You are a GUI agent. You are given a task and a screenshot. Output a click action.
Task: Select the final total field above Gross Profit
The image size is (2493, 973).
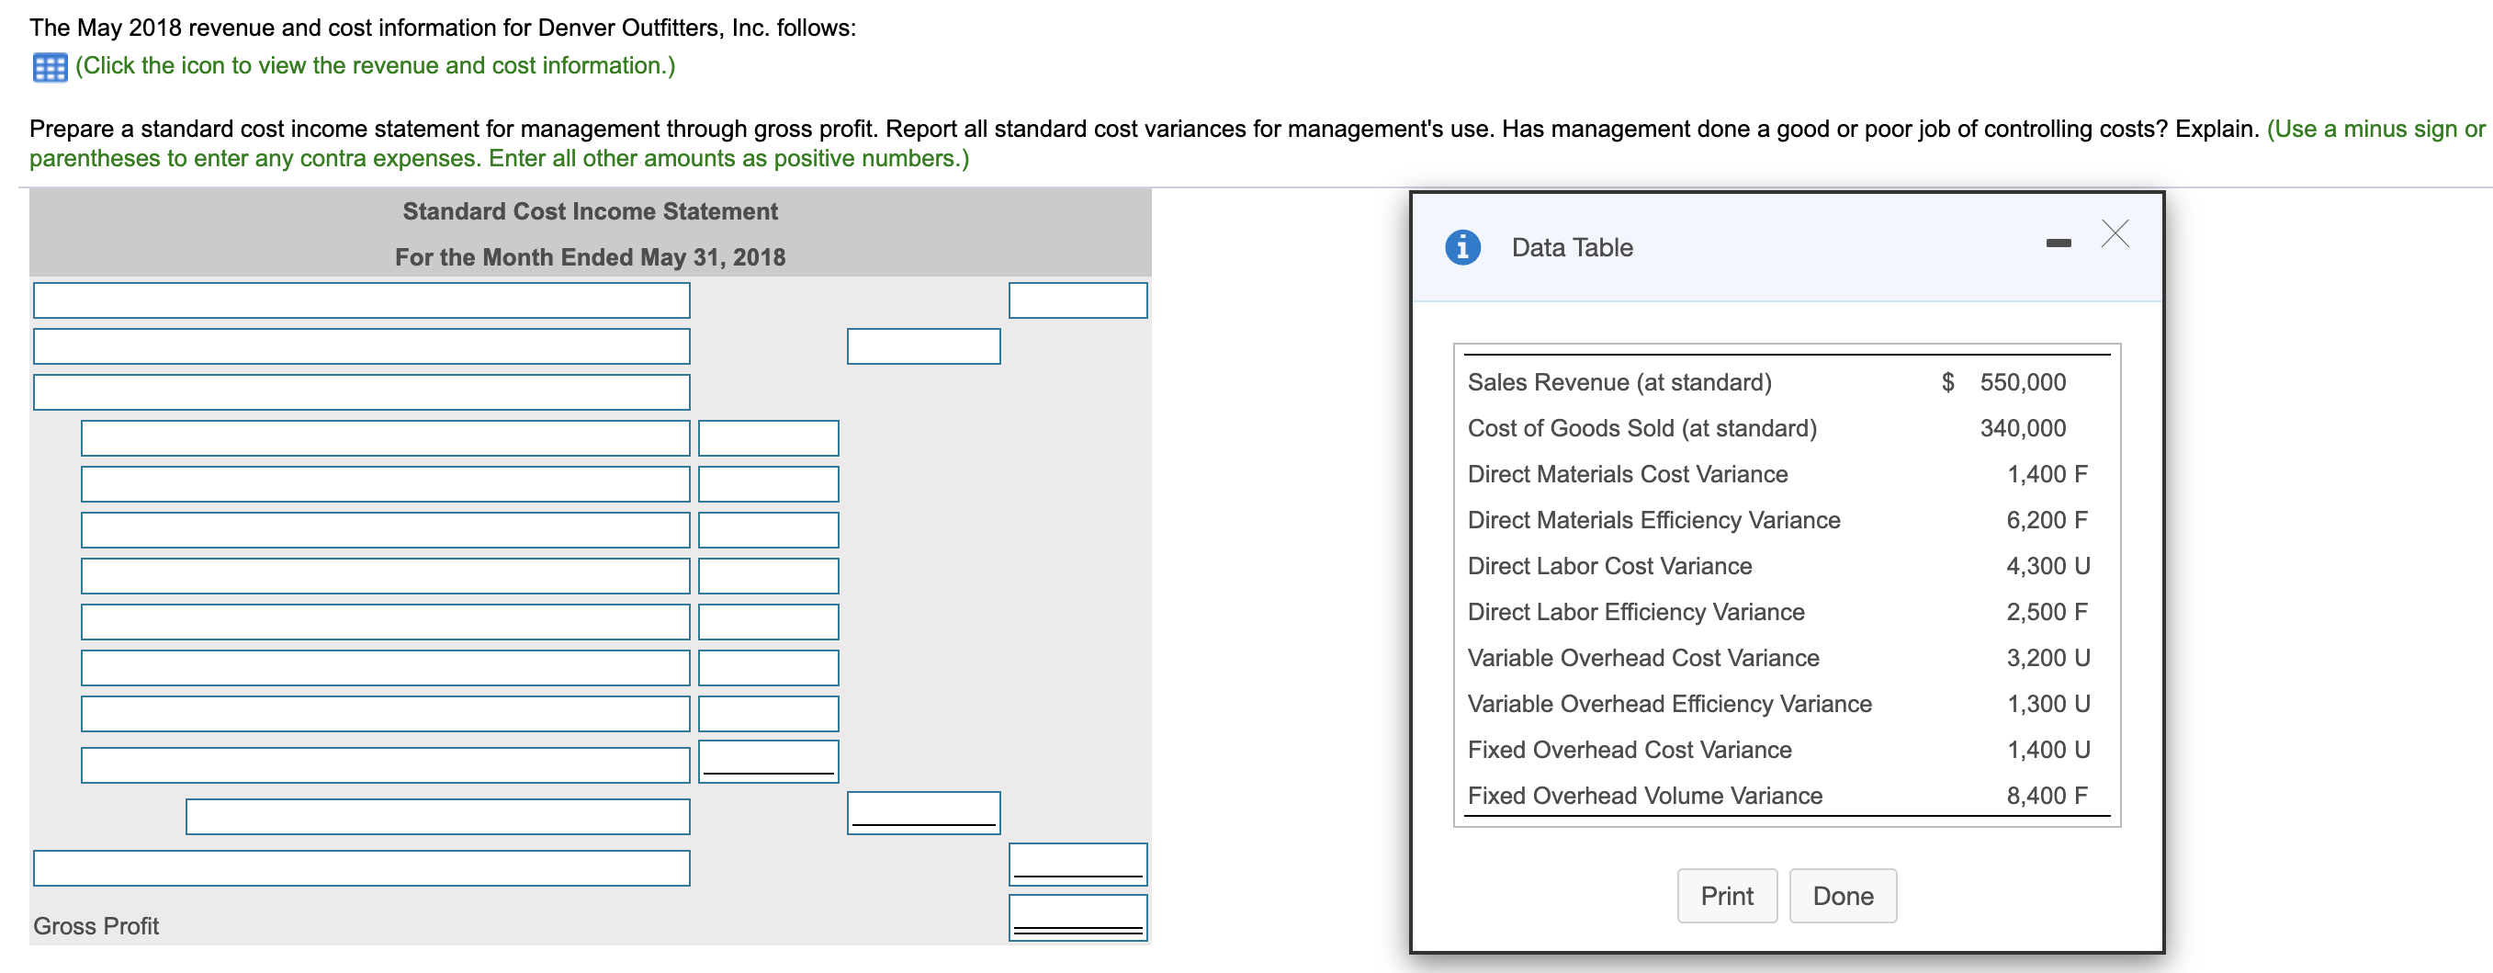tap(1077, 864)
